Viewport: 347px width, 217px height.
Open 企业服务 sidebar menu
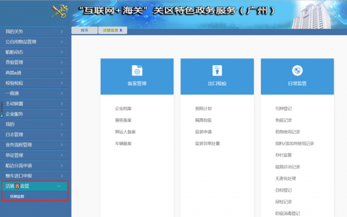point(34,114)
